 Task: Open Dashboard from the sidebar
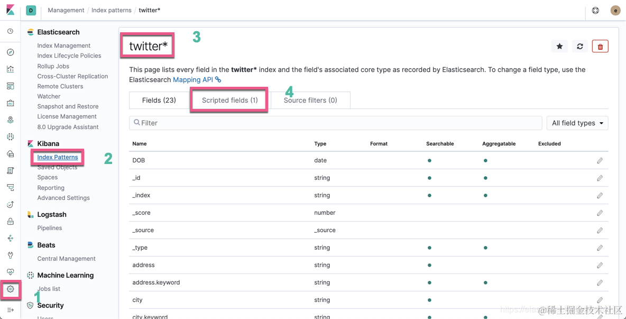(11, 86)
